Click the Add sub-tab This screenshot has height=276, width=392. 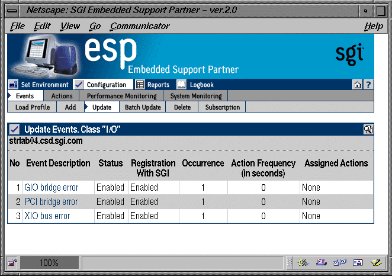[70, 107]
